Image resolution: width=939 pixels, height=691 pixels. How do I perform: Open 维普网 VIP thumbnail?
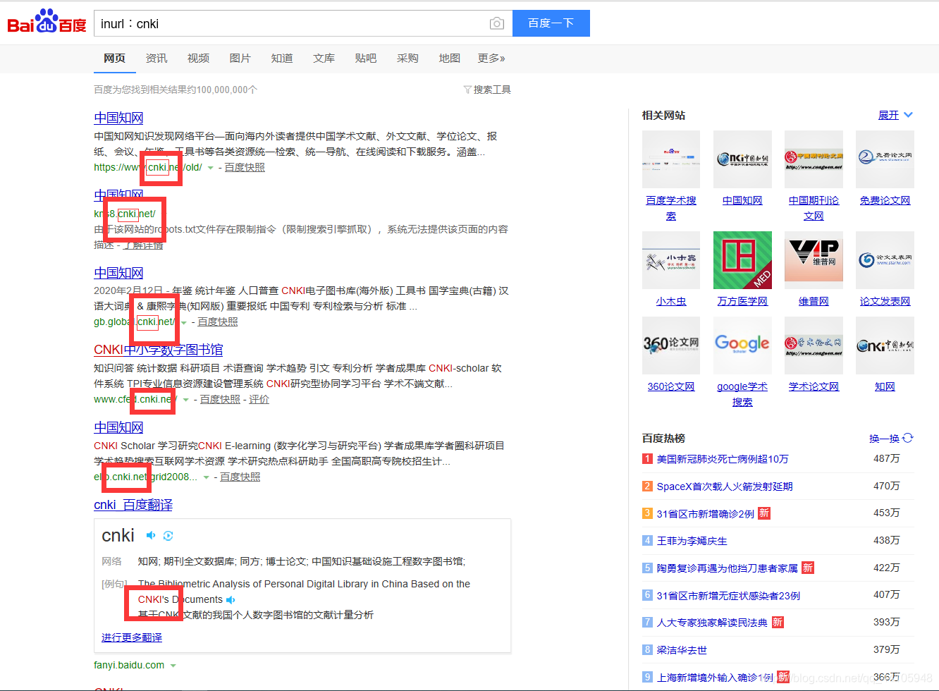pos(814,260)
